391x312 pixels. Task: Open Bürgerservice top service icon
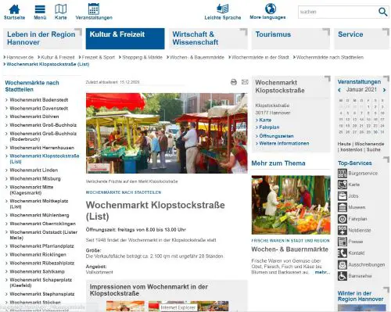pyautogui.click(x=343, y=174)
